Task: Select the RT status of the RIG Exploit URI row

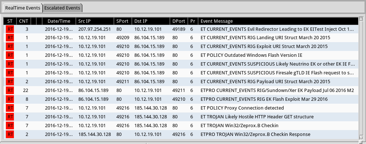Action: [x=10, y=47]
